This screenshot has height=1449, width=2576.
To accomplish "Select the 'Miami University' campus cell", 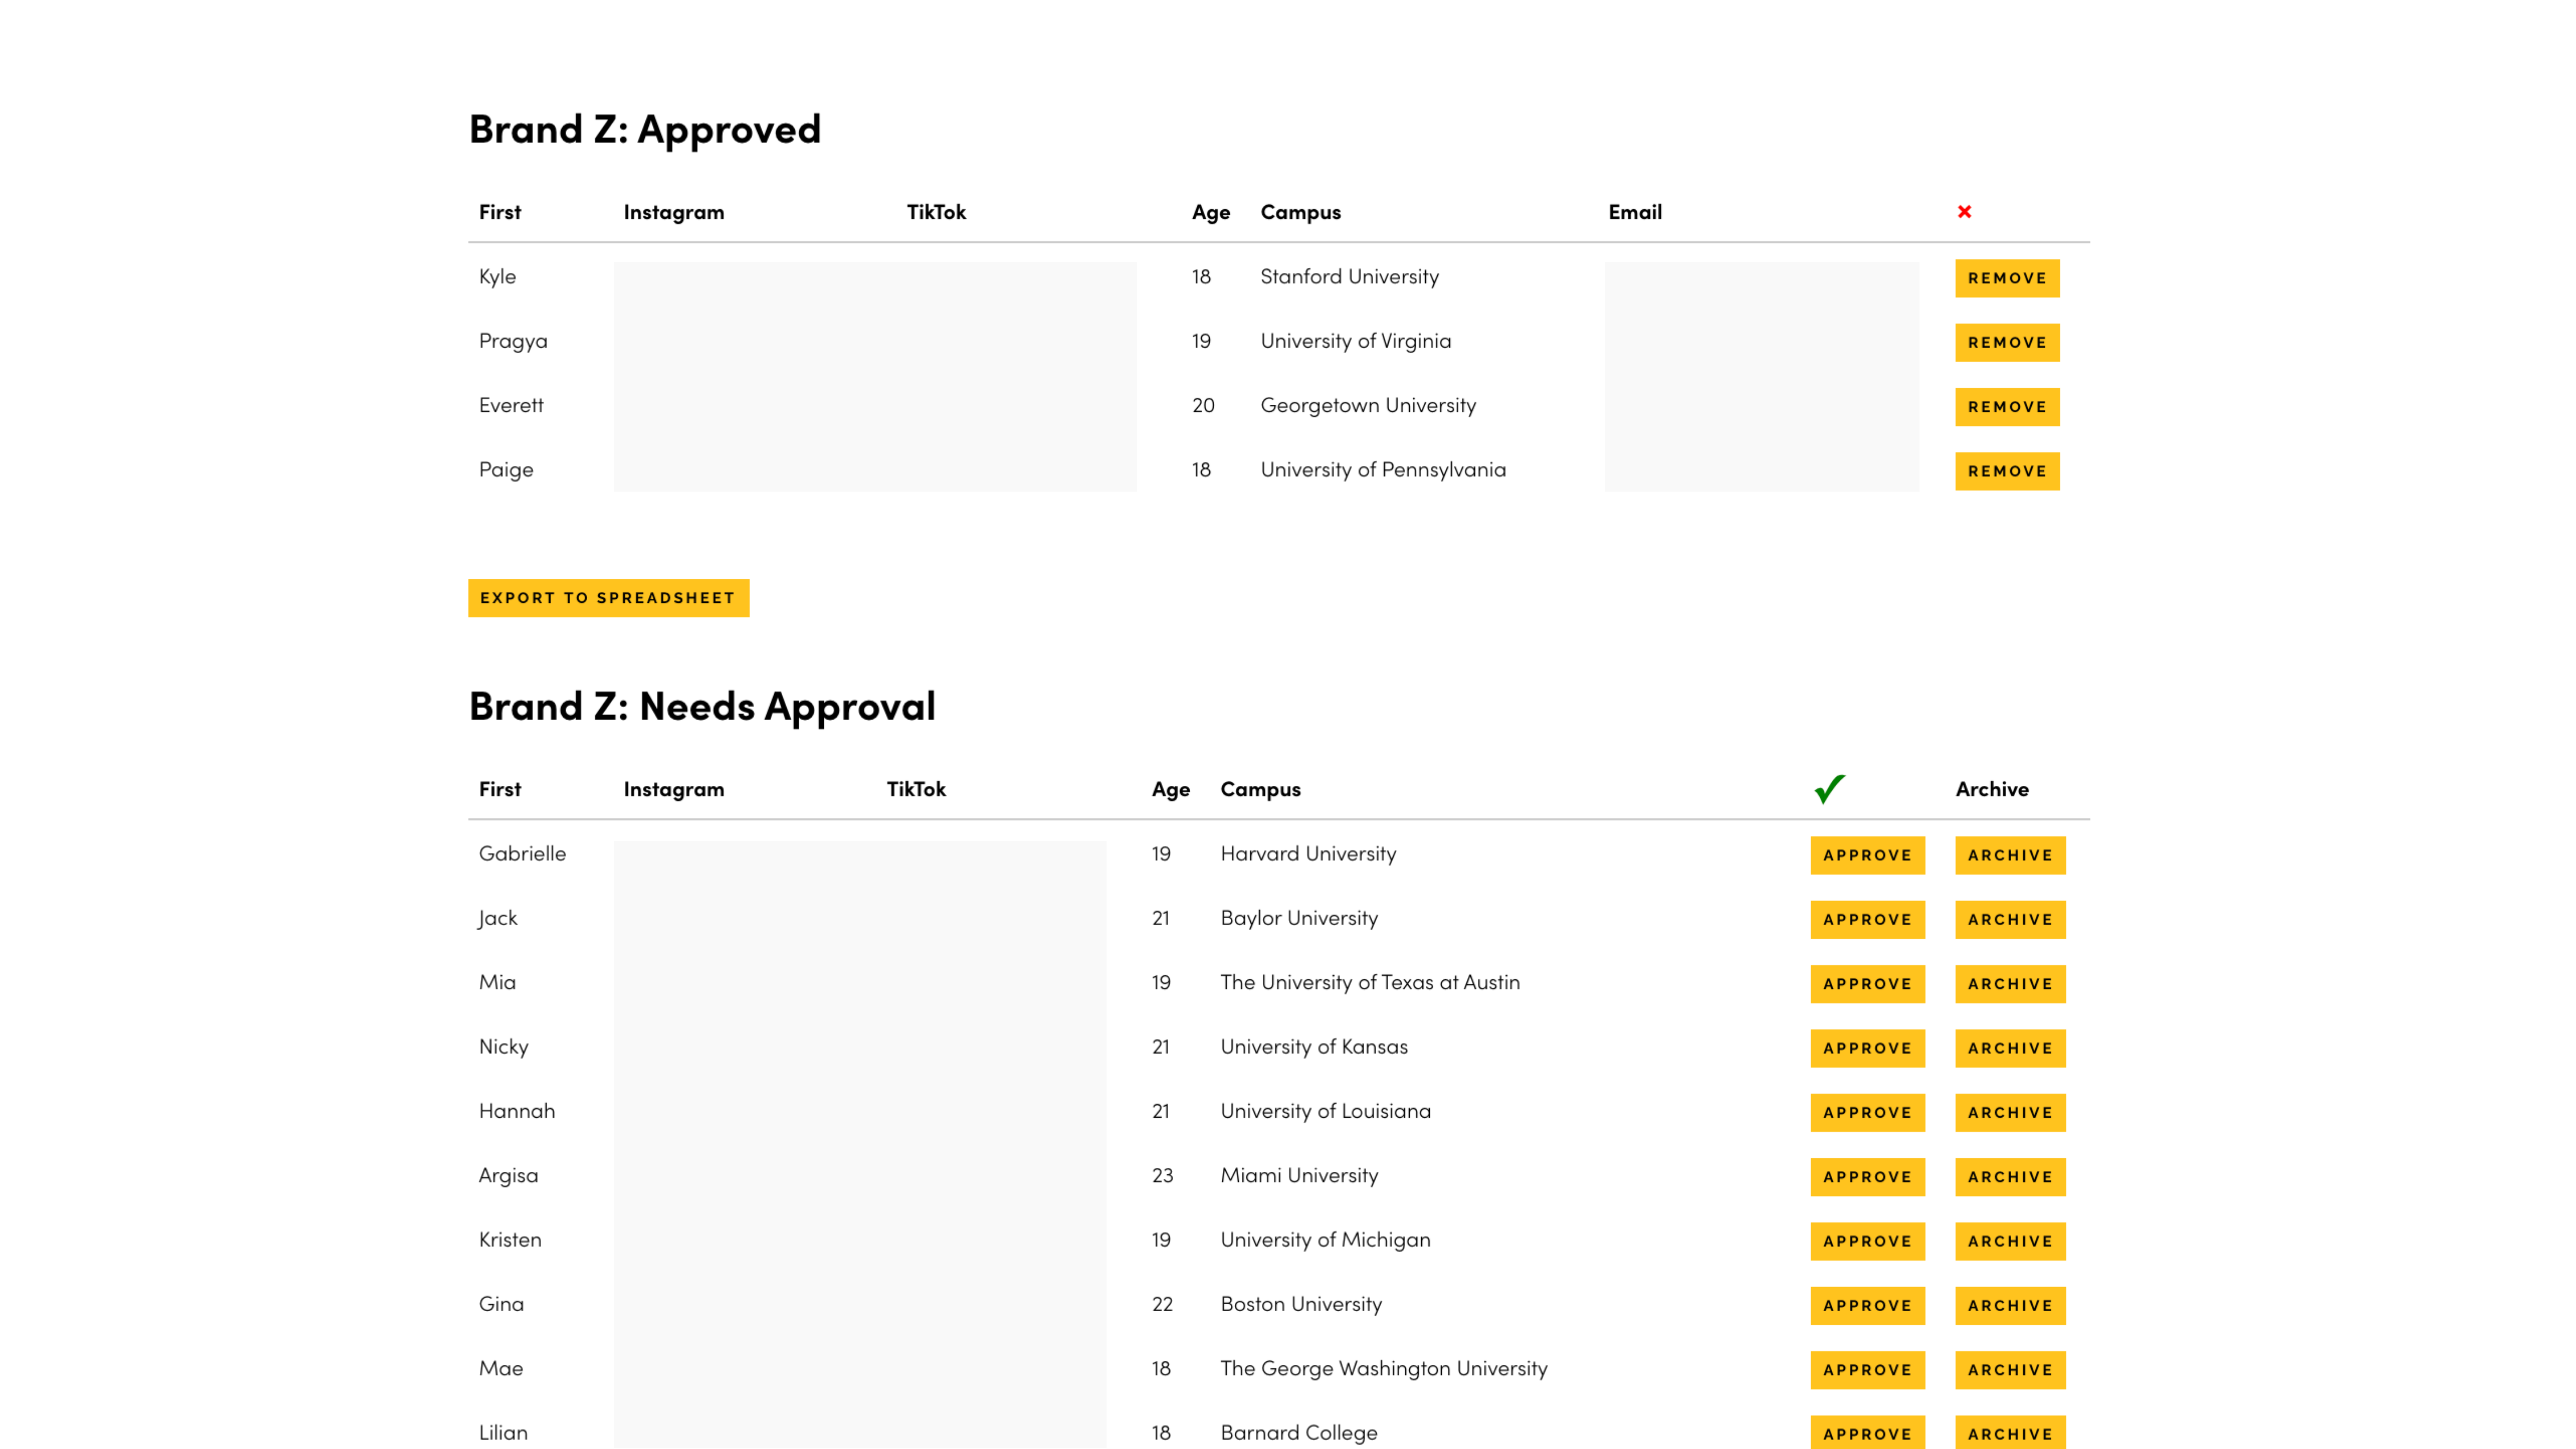I will coord(1299,1176).
